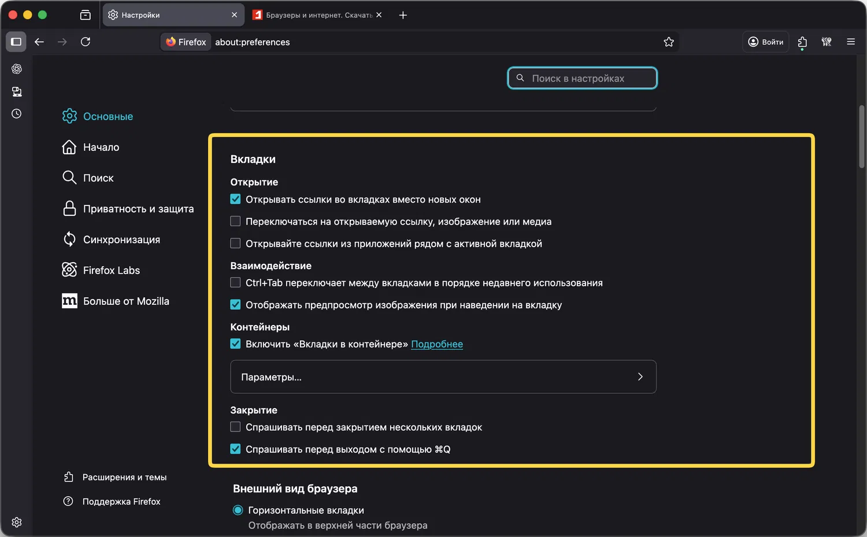Bookmark this page with the star icon
867x537 pixels.
[x=669, y=42]
